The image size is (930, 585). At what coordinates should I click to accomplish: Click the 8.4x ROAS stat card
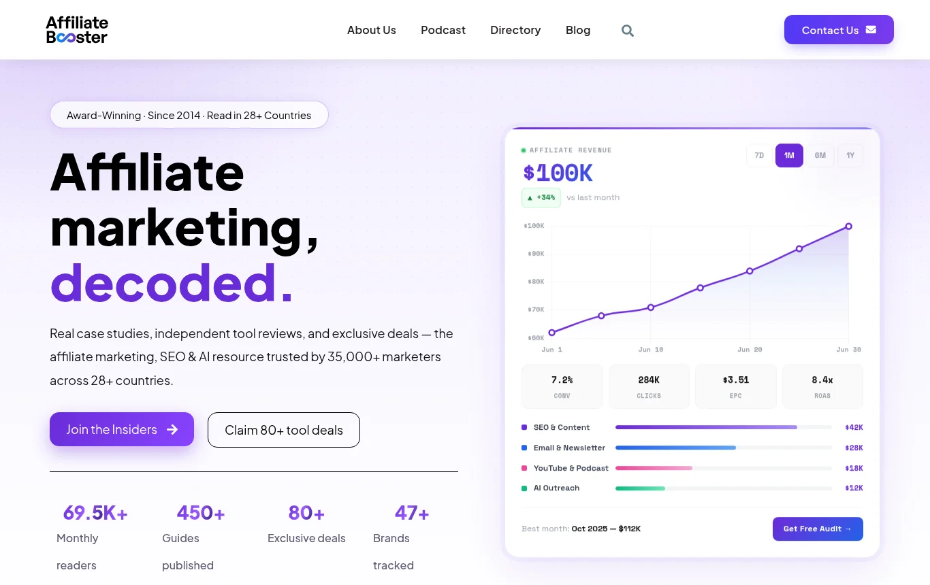click(822, 386)
